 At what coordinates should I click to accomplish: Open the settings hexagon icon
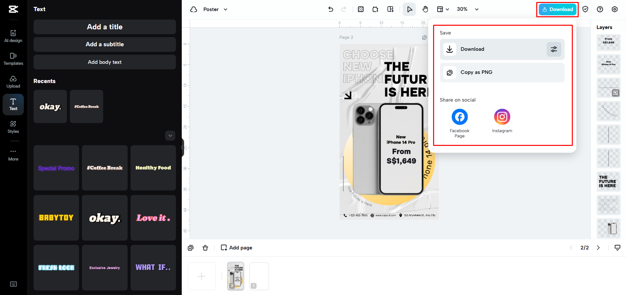click(x=615, y=9)
